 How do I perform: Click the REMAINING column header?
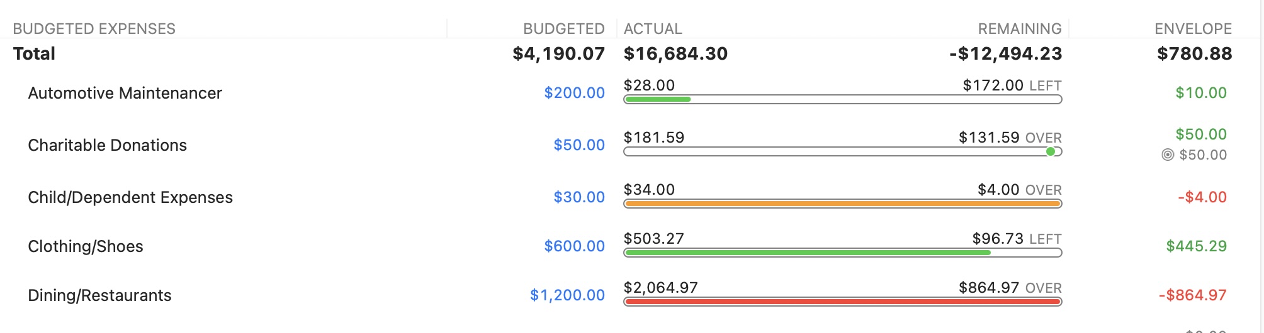click(1019, 29)
